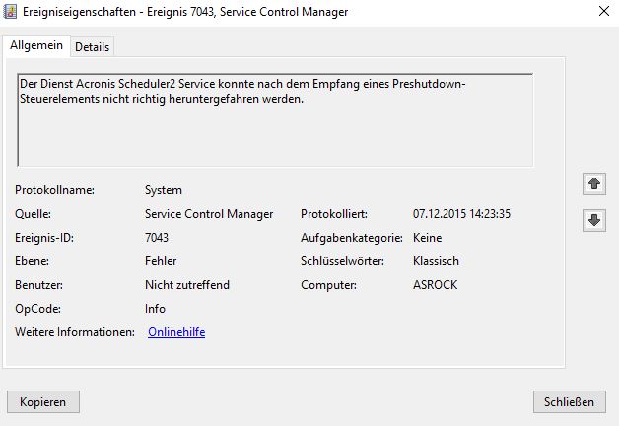Close the Ereigniseigenschaften dialog with the X
This screenshot has width=619, height=426.
pyautogui.click(x=602, y=12)
